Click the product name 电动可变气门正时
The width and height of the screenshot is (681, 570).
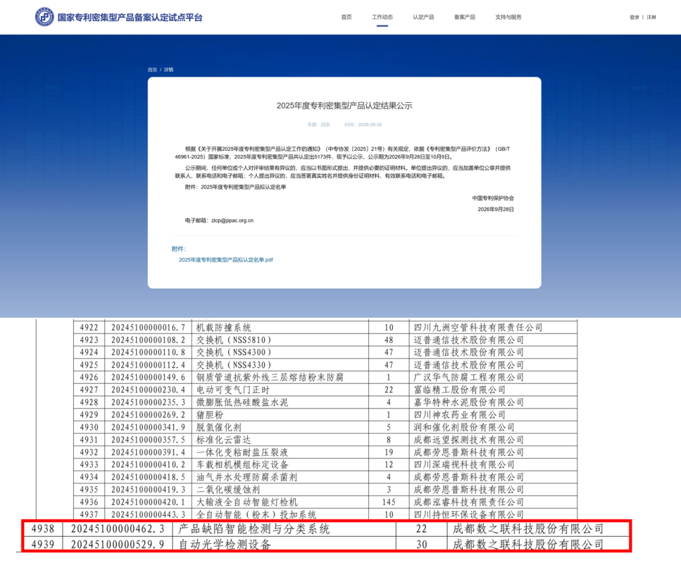233,390
